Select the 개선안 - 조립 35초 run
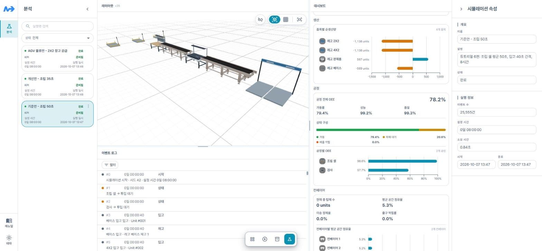Image resolution: width=542 pixels, height=251 pixels. click(x=57, y=86)
